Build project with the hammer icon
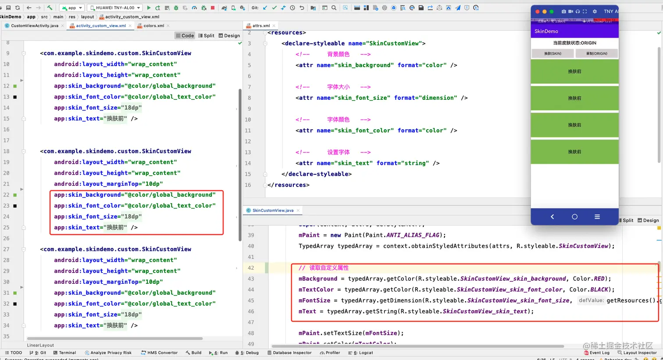Viewport: 663px width, 360px height. 50,8
